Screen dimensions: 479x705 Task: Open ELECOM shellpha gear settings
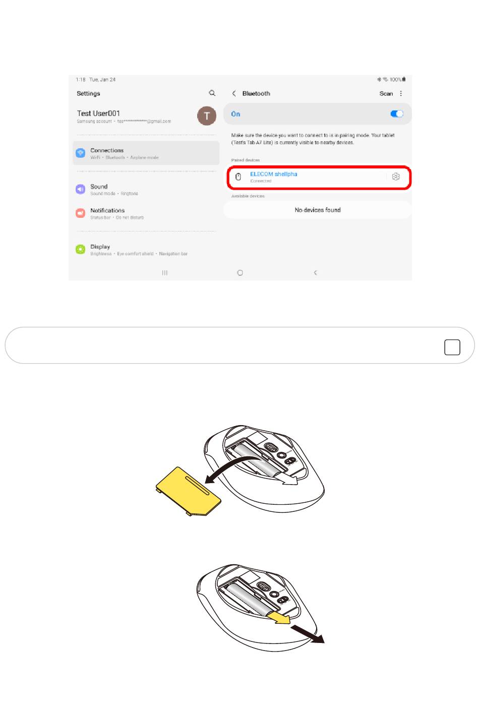click(x=396, y=177)
